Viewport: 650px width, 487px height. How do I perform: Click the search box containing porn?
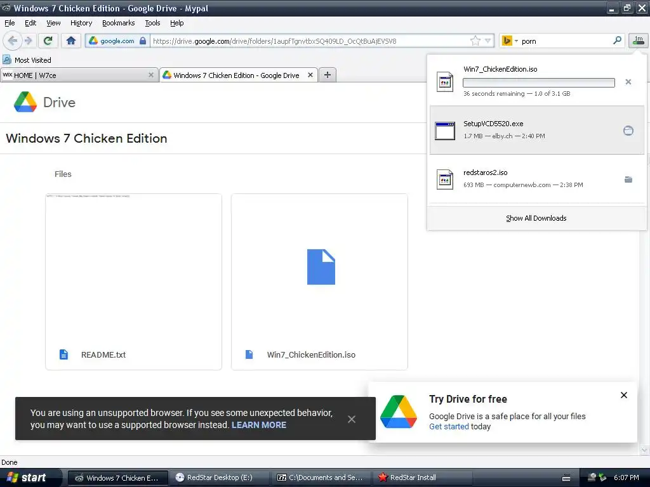(566, 41)
